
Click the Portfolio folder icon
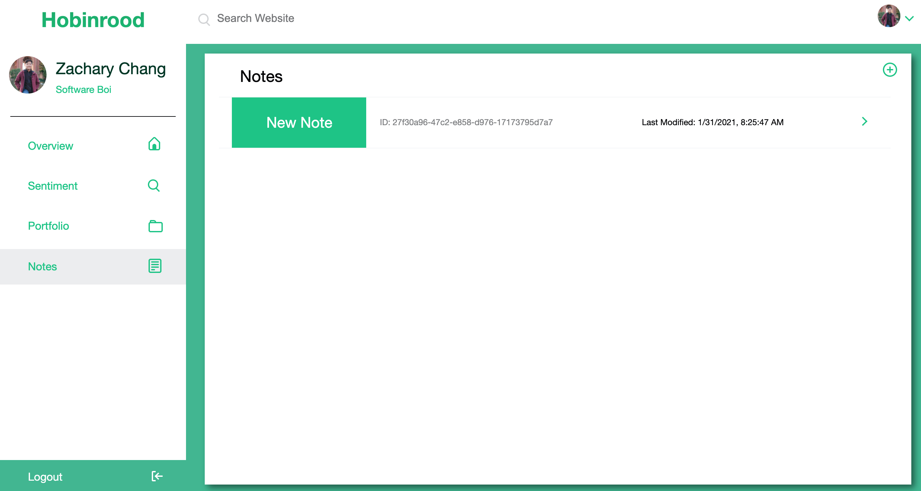coord(155,226)
